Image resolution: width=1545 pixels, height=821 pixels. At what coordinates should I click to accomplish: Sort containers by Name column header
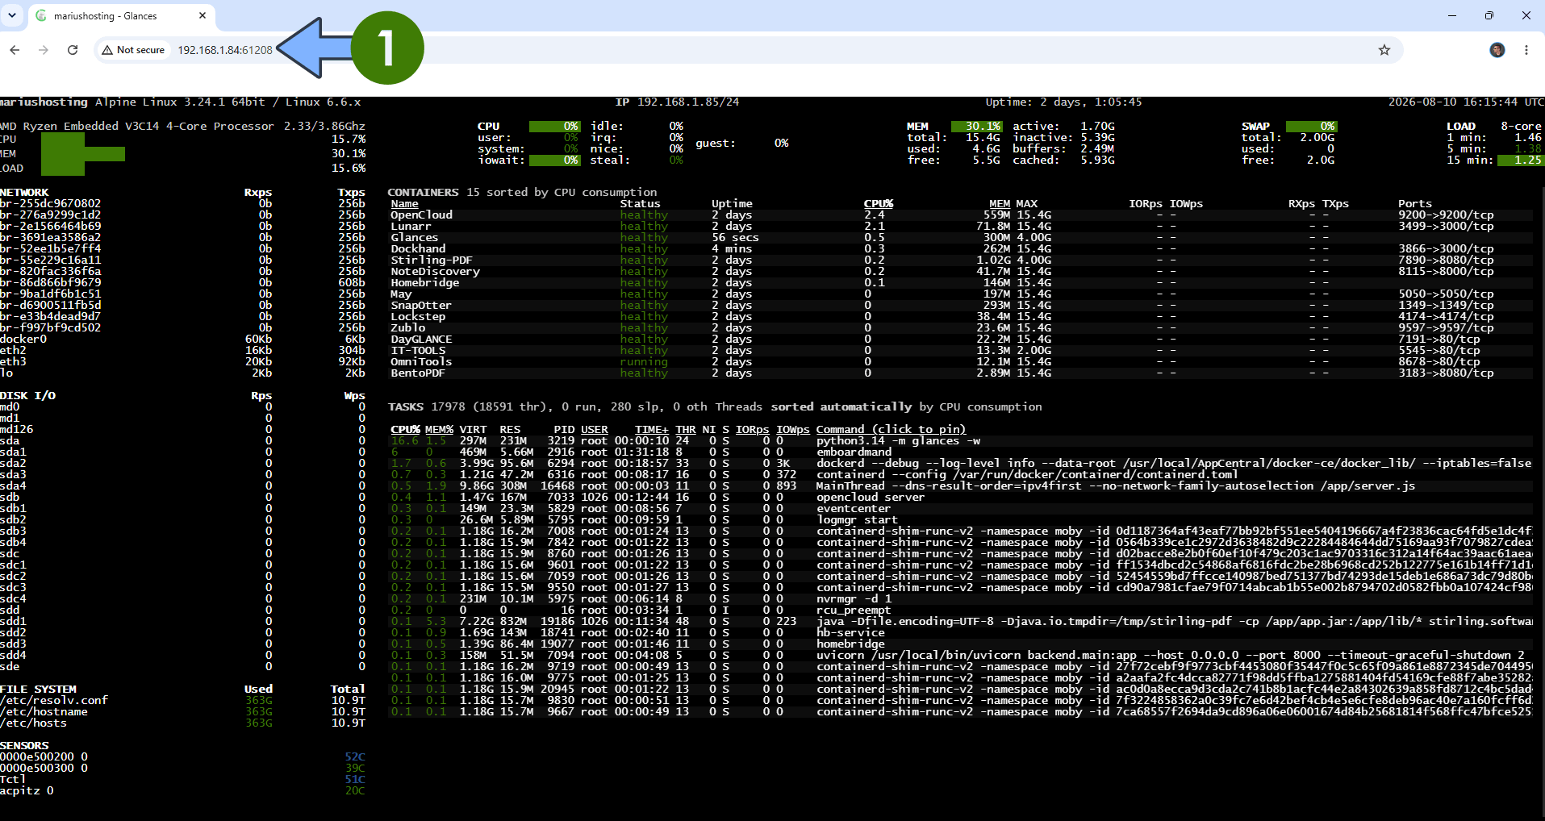(404, 204)
